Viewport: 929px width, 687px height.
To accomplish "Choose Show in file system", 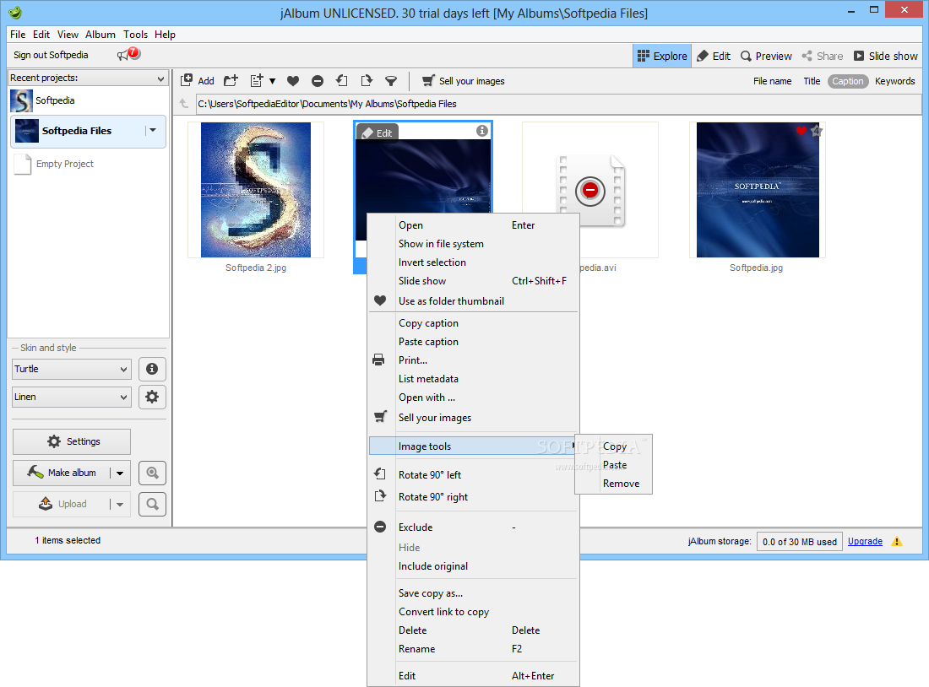I will pos(473,243).
